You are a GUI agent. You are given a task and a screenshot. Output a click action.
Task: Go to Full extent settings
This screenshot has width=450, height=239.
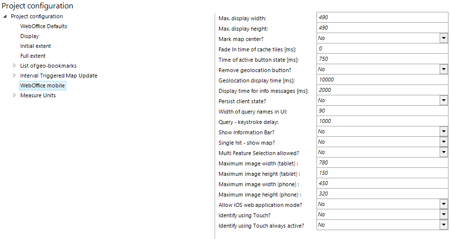pyautogui.click(x=33, y=56)
